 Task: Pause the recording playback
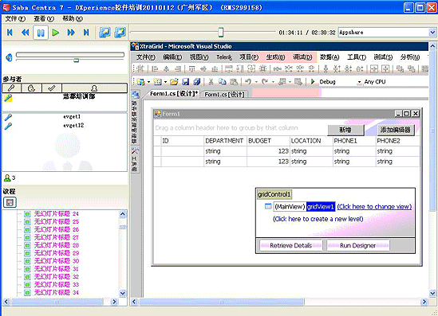(41, 33)
